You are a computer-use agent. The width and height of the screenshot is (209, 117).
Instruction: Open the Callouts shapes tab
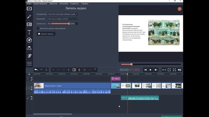(29, 48)
